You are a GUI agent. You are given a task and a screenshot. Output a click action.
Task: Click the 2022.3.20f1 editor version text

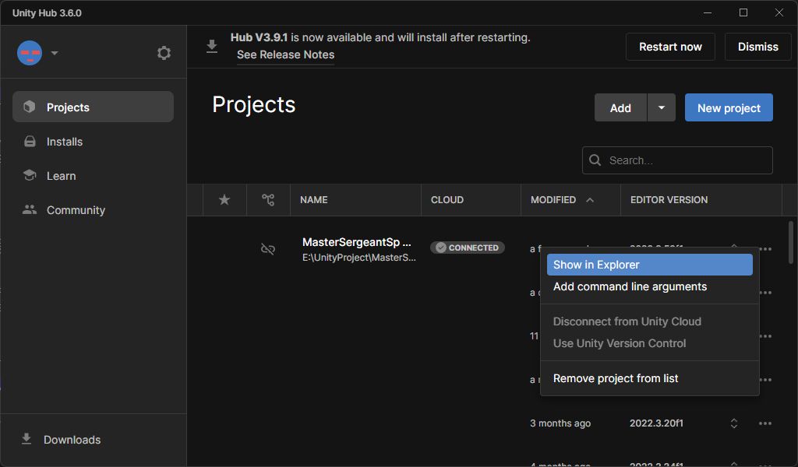[656, 423]
